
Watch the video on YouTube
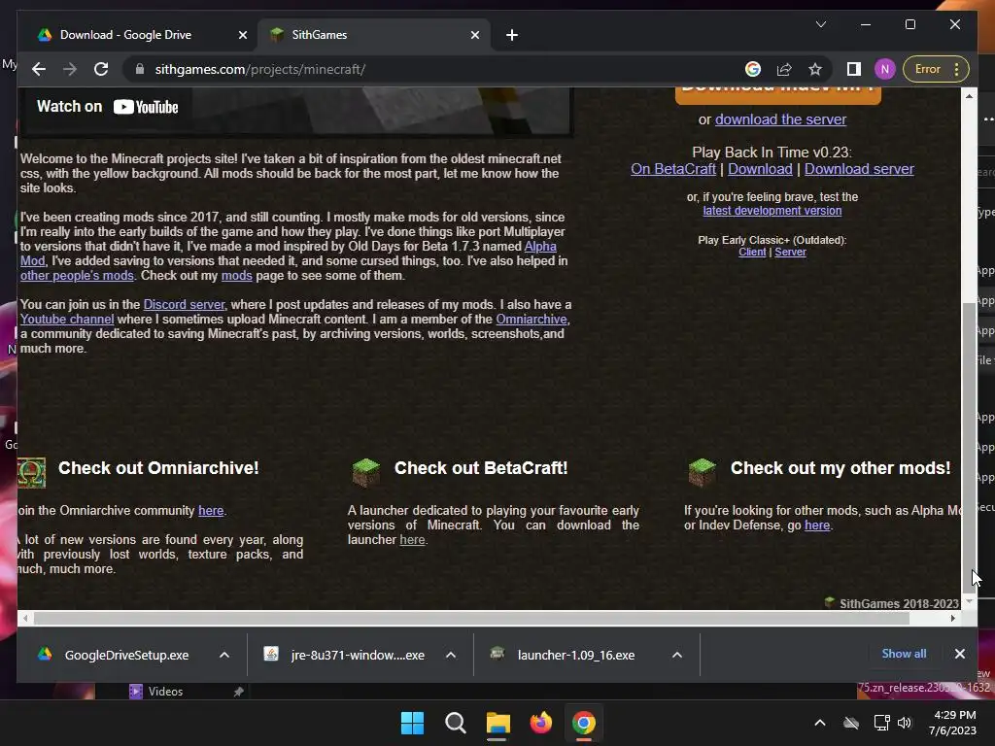click(107, 107)
